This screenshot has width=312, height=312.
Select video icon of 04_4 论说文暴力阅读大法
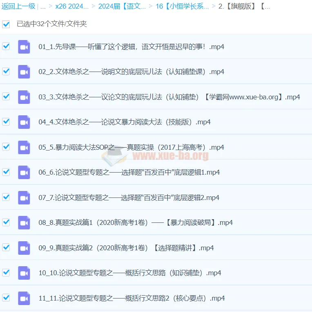click(x=24, y=122)
